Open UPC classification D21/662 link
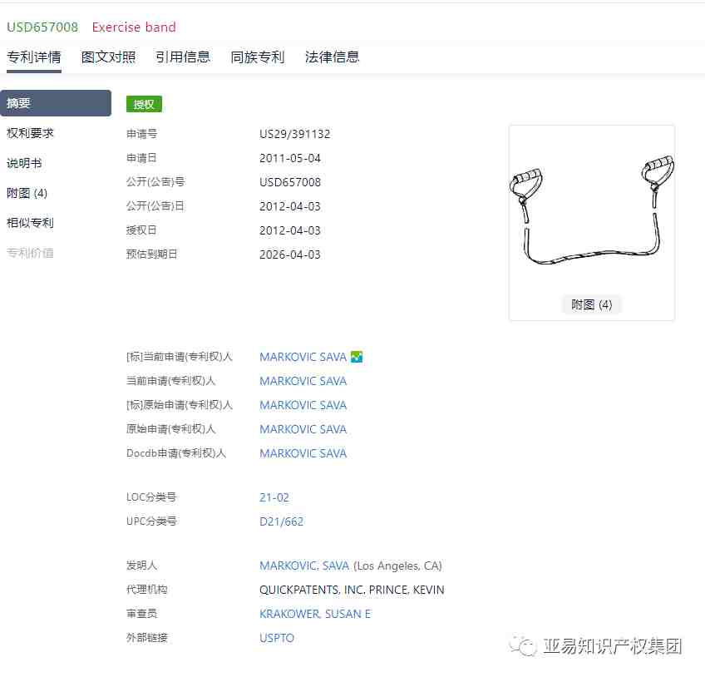The image size is (705, 677). (282, 521)
